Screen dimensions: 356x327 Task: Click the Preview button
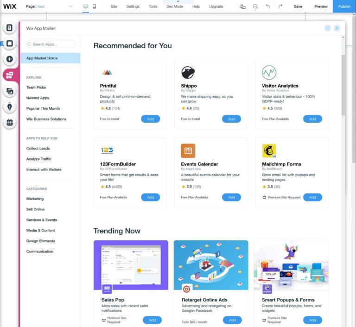coord(321,6)
